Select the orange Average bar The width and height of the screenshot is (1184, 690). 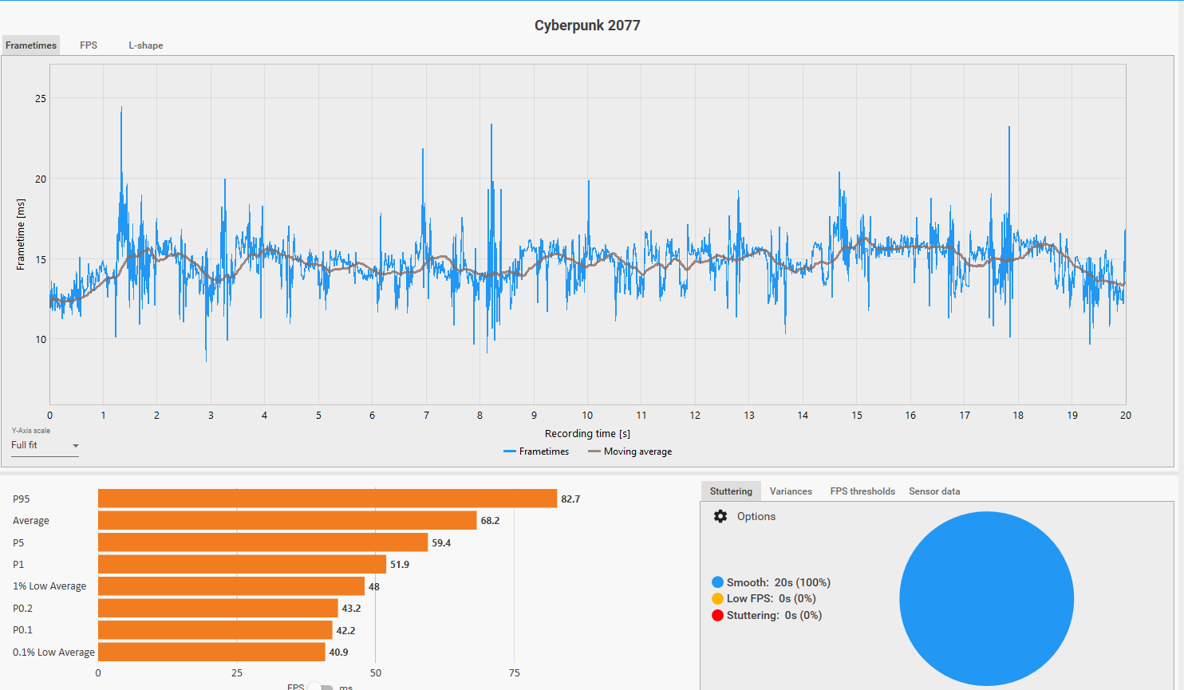pyautogui.click(x=287, y=520)
